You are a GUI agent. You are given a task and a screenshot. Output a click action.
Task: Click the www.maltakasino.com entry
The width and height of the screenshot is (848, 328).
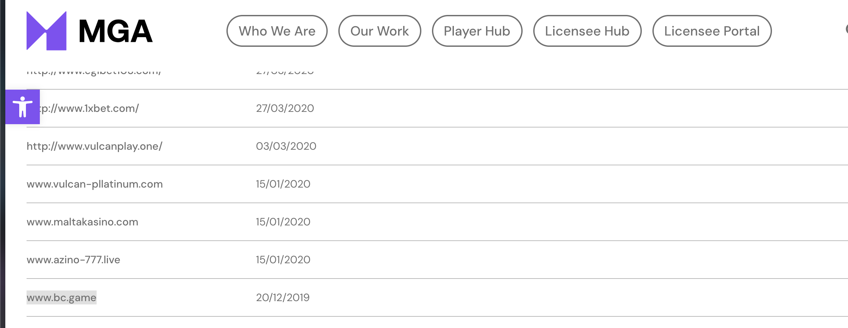pyautogui.click(x=82, y=222)
